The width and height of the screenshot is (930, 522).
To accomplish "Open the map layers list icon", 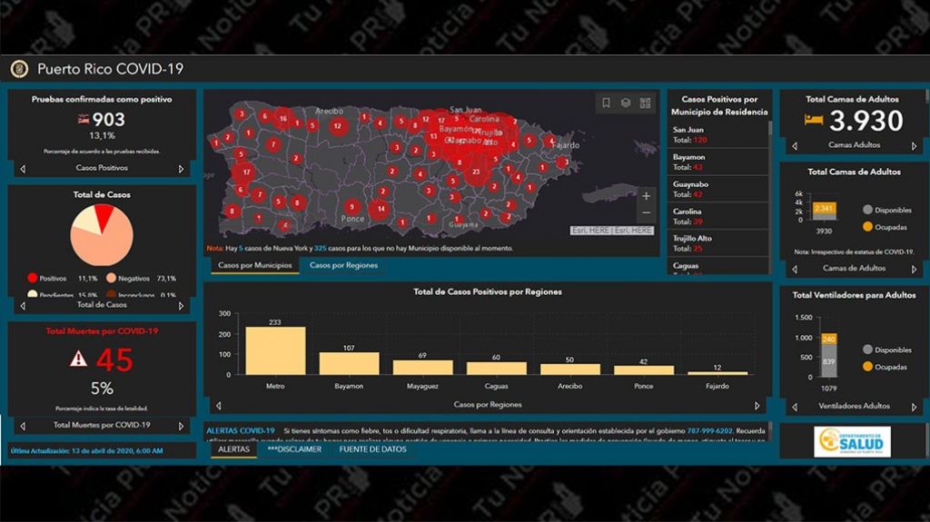I will (x=626, y=103).
